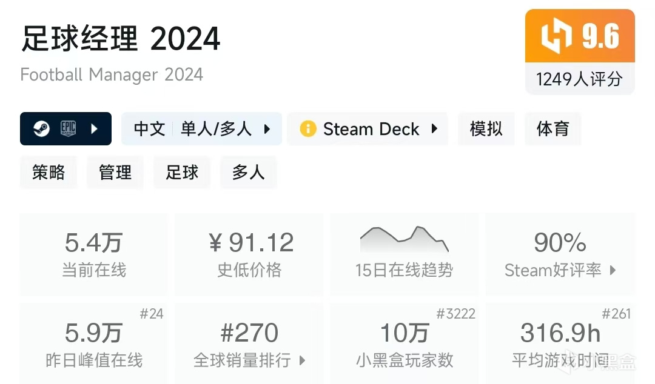The height and width of the screenshot is (384, 655).
Task: Open the 史低价格 ¥91.12 card
Action: [249, 254]
